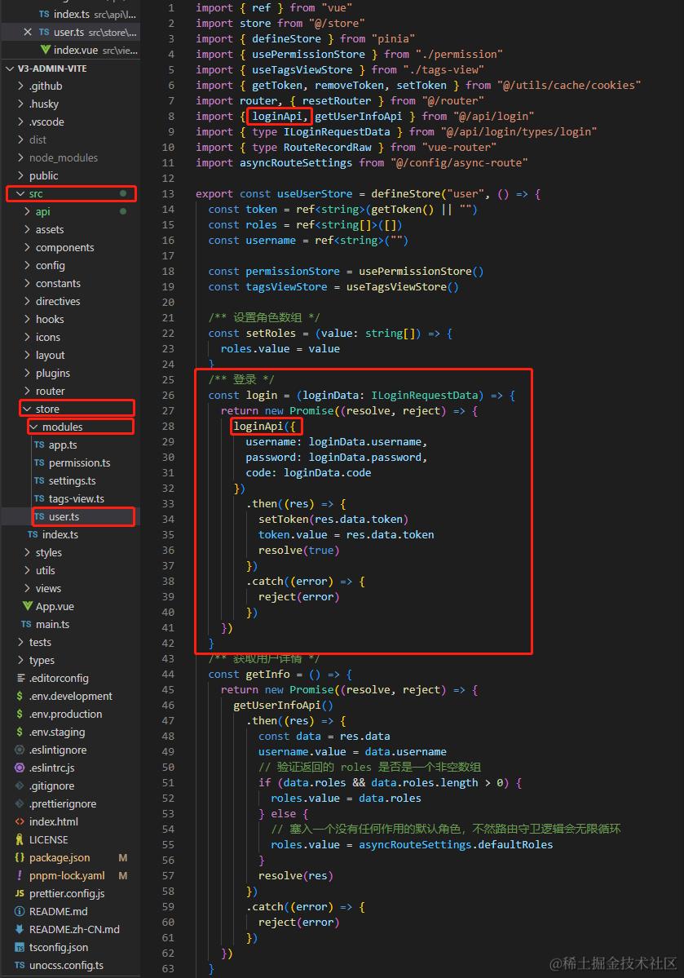
Task: Click the info icon beside README.md
Action: pyautogui.click(x=20, y=911)
